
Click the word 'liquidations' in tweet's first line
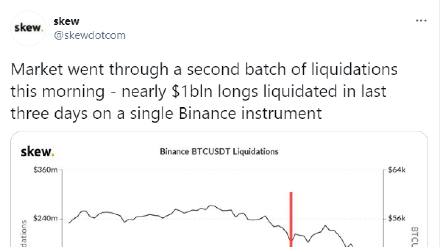coord(354,69)
